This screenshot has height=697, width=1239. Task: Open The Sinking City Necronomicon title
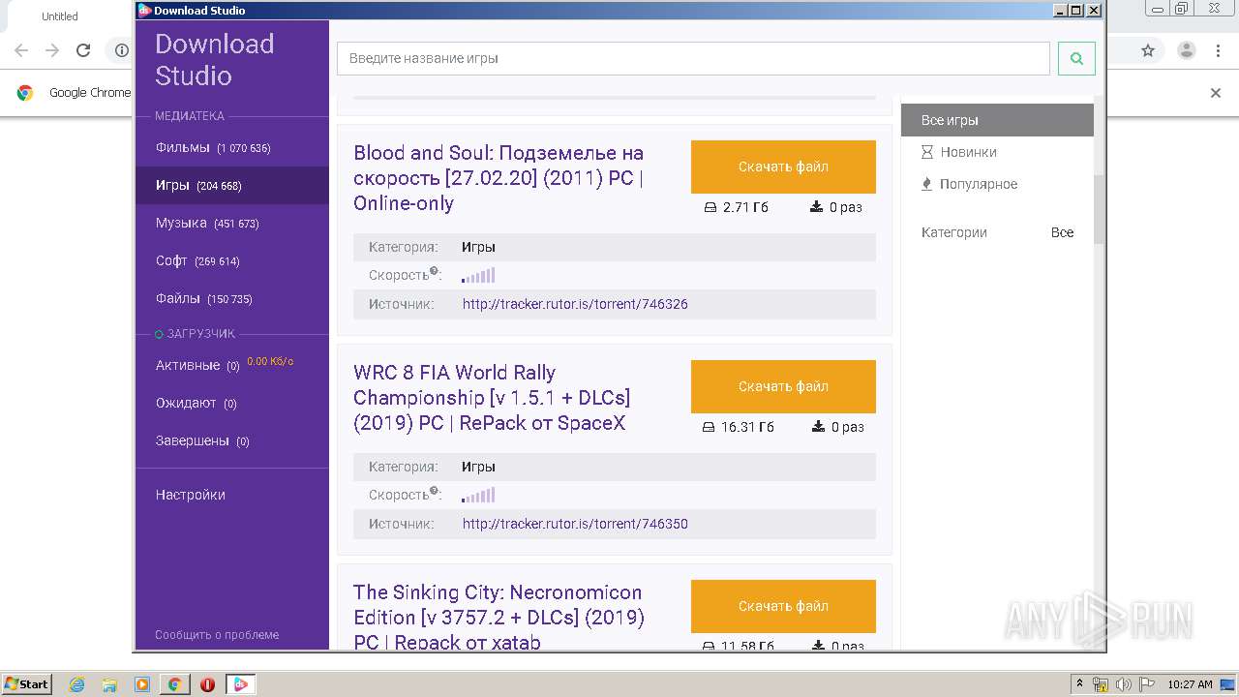point(499,617)
